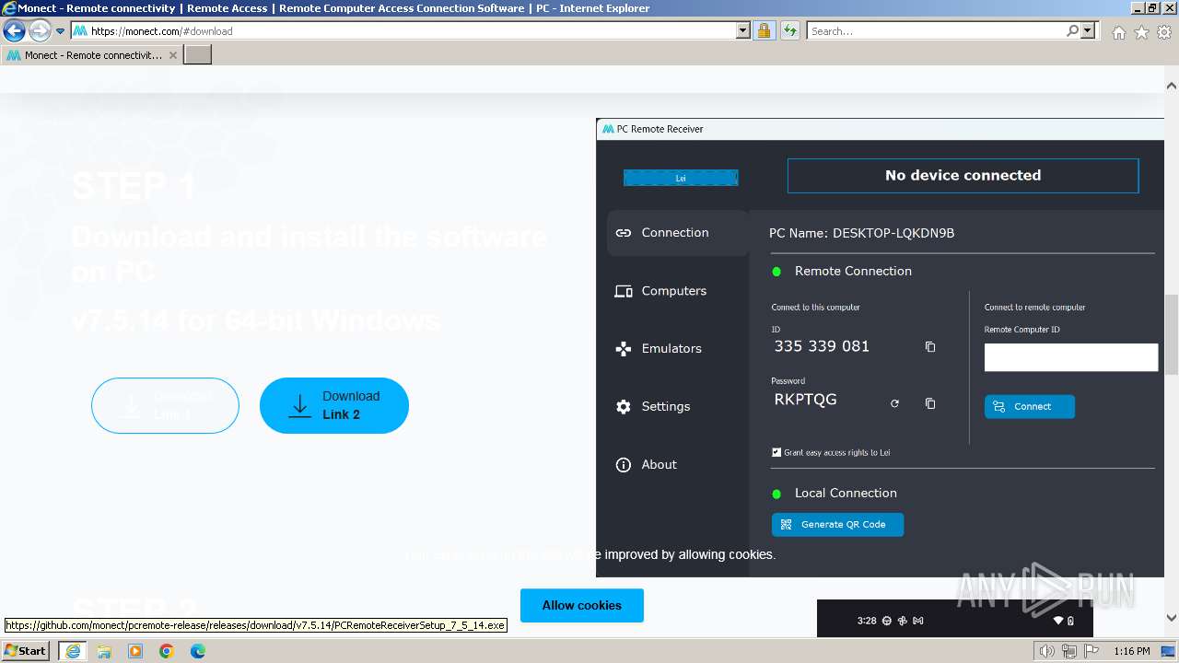Click the Connect button

[x=1029, y=406]
